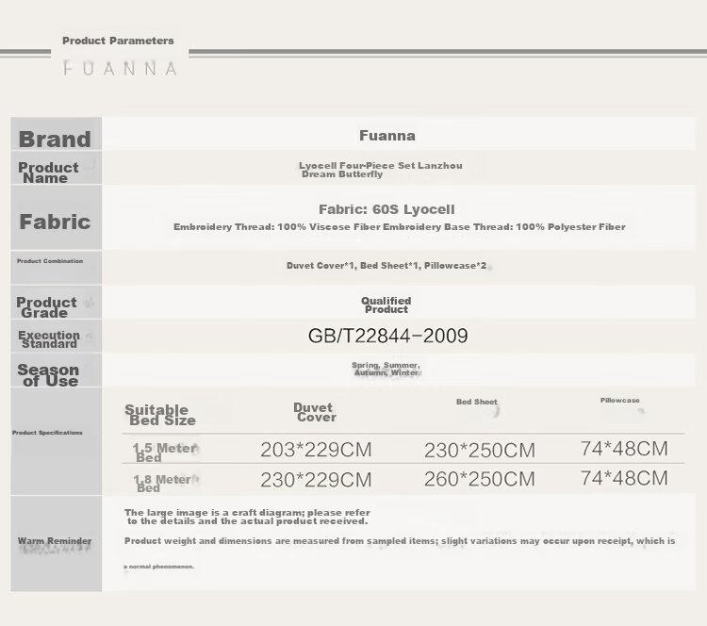Screen dimensions: 707x626
Task: Select the 'Qualified Product' value
Action: point(386,305)
